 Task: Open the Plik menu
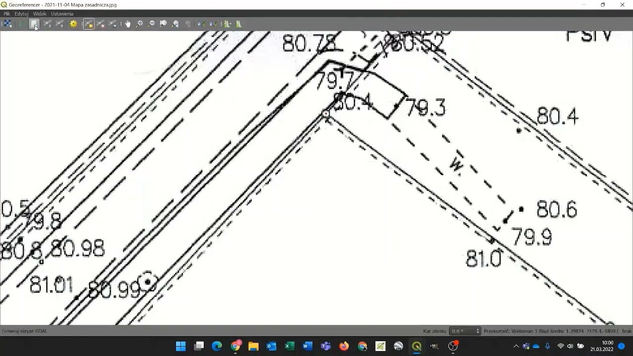pyautogui.click(x=7, y=14)
